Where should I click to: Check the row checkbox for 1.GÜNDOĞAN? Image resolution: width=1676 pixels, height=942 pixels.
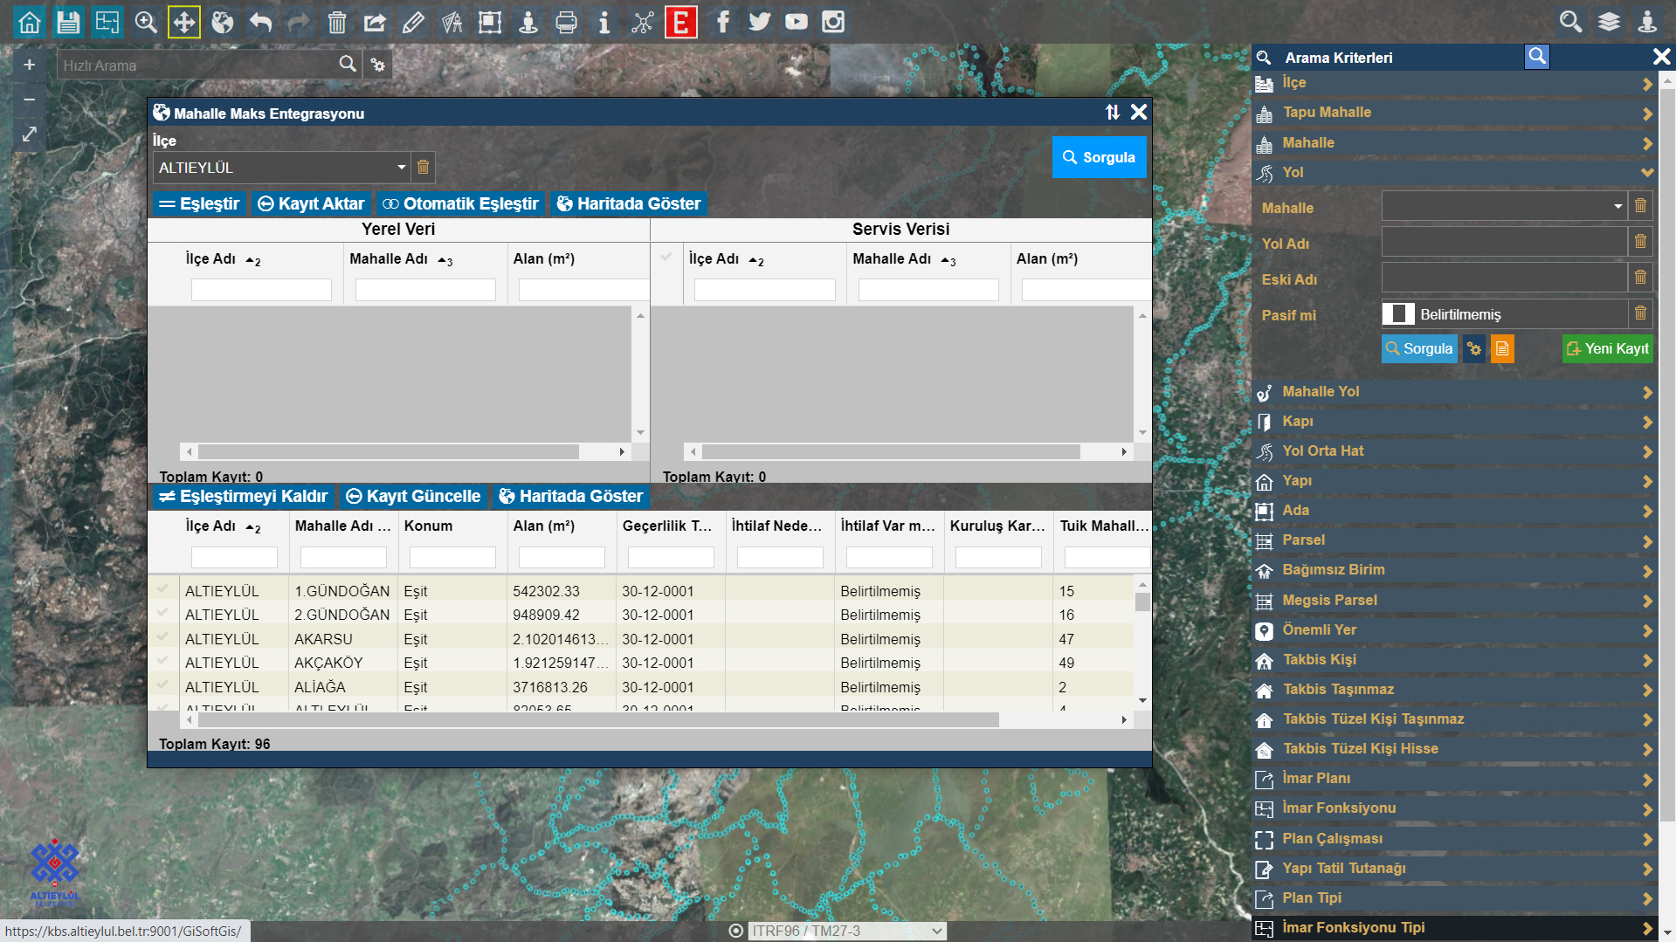163,590
